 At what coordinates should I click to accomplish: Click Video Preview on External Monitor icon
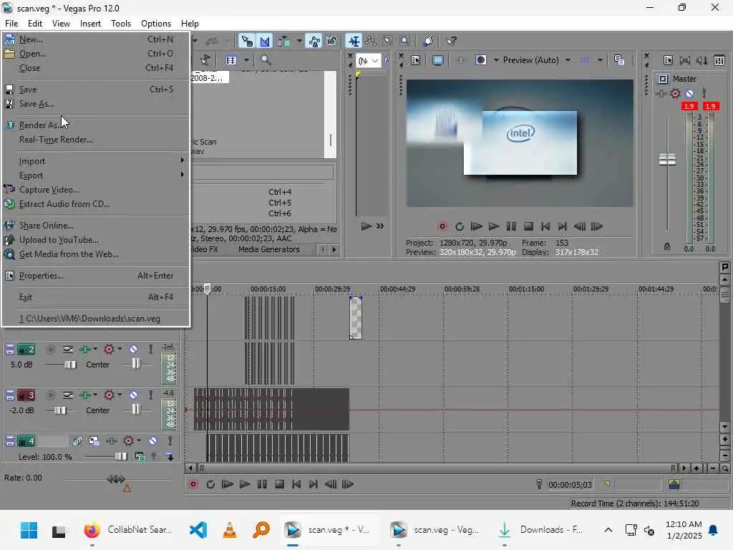click(438, 60)
